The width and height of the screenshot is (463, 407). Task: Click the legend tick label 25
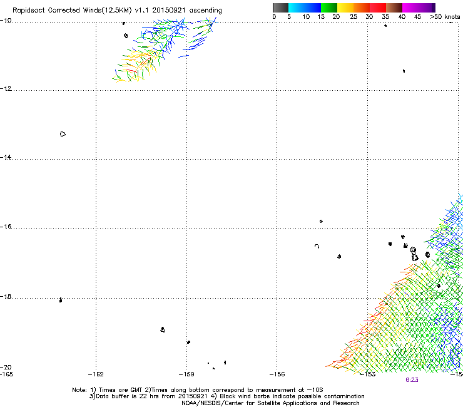[354, 17]
